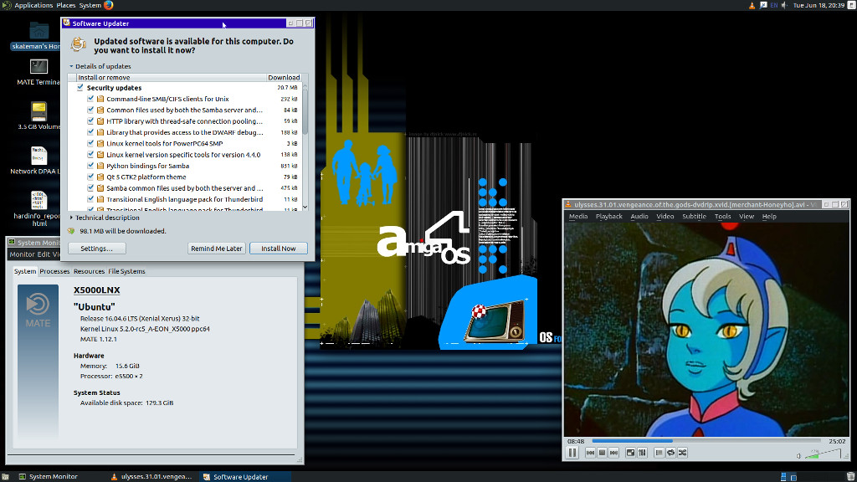Screen dimensions: 857x482
Task: Open the VLC View menu
Action: click(x=746, y=217)
